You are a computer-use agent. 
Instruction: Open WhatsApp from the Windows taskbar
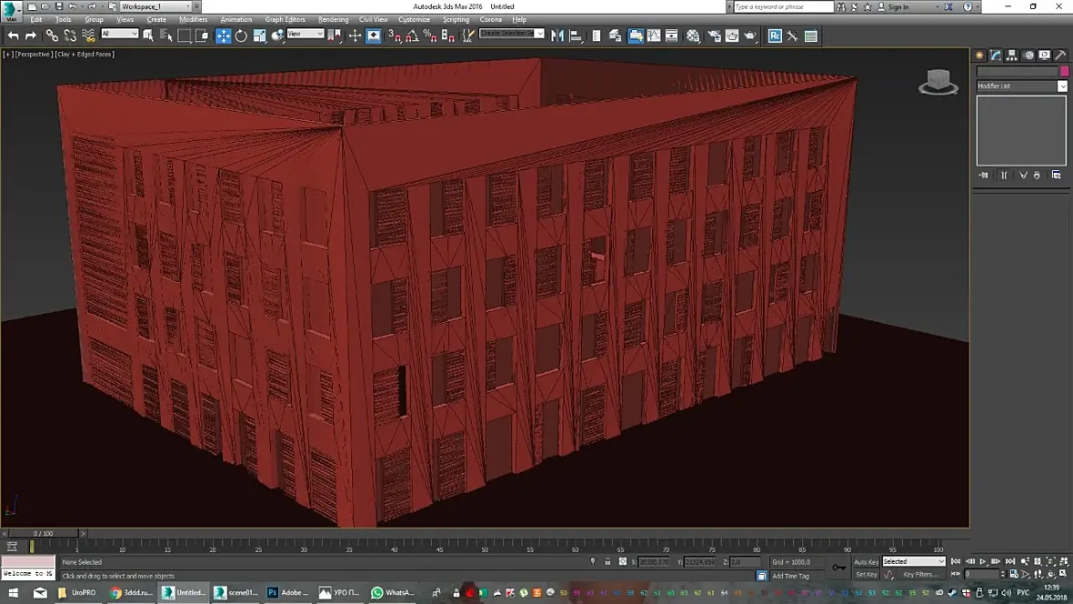(x=392, y=592)
